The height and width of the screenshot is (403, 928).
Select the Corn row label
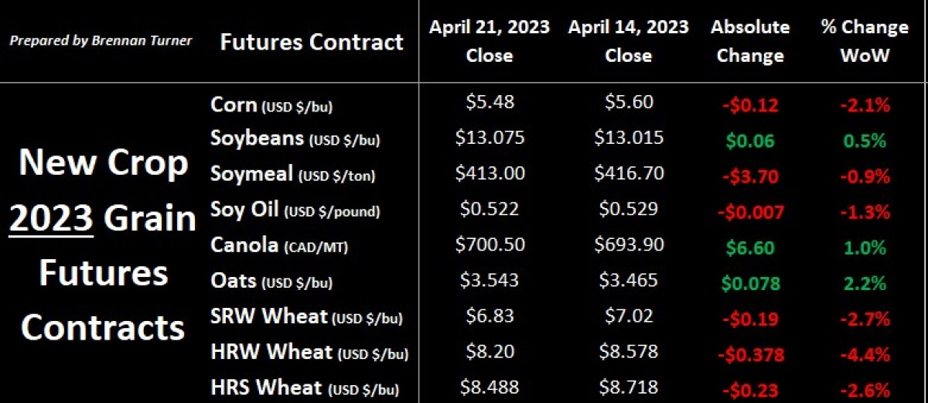coord(271,104)
